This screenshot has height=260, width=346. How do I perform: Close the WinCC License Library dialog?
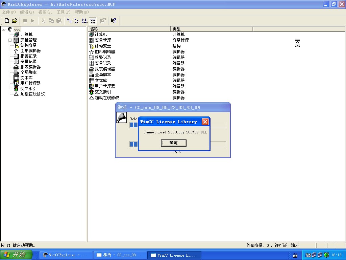click(205, 122)
